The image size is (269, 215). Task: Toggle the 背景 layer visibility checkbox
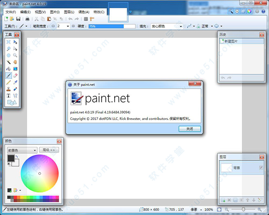pos(261,168)
